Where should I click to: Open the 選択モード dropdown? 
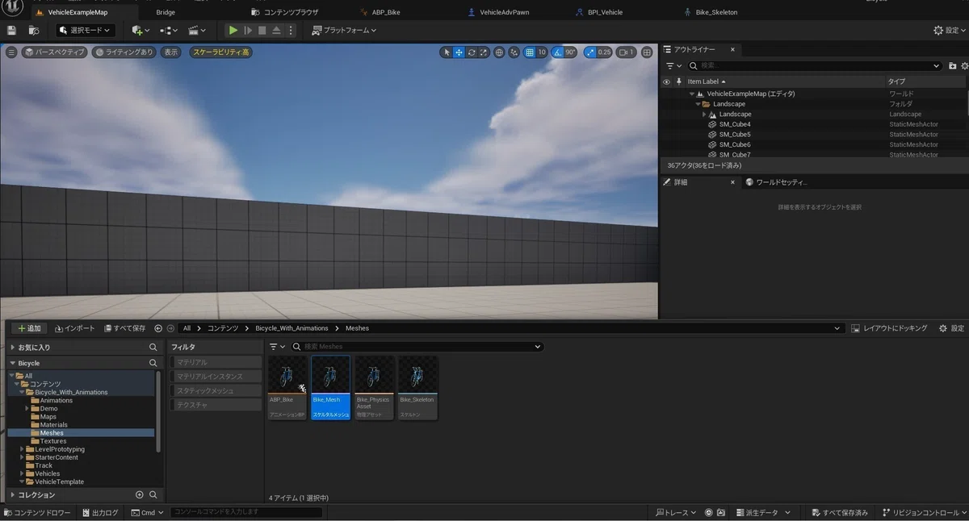point(86,31)
